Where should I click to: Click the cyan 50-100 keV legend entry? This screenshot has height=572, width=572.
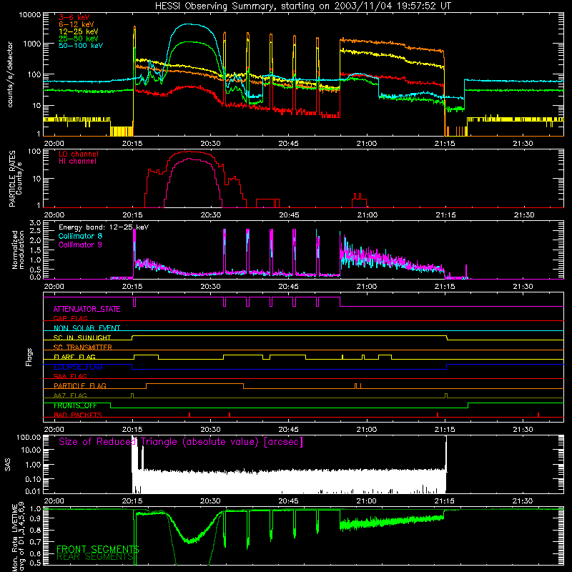[81, 46]
